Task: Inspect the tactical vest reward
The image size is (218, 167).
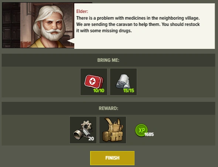Action: coord(113,130)
